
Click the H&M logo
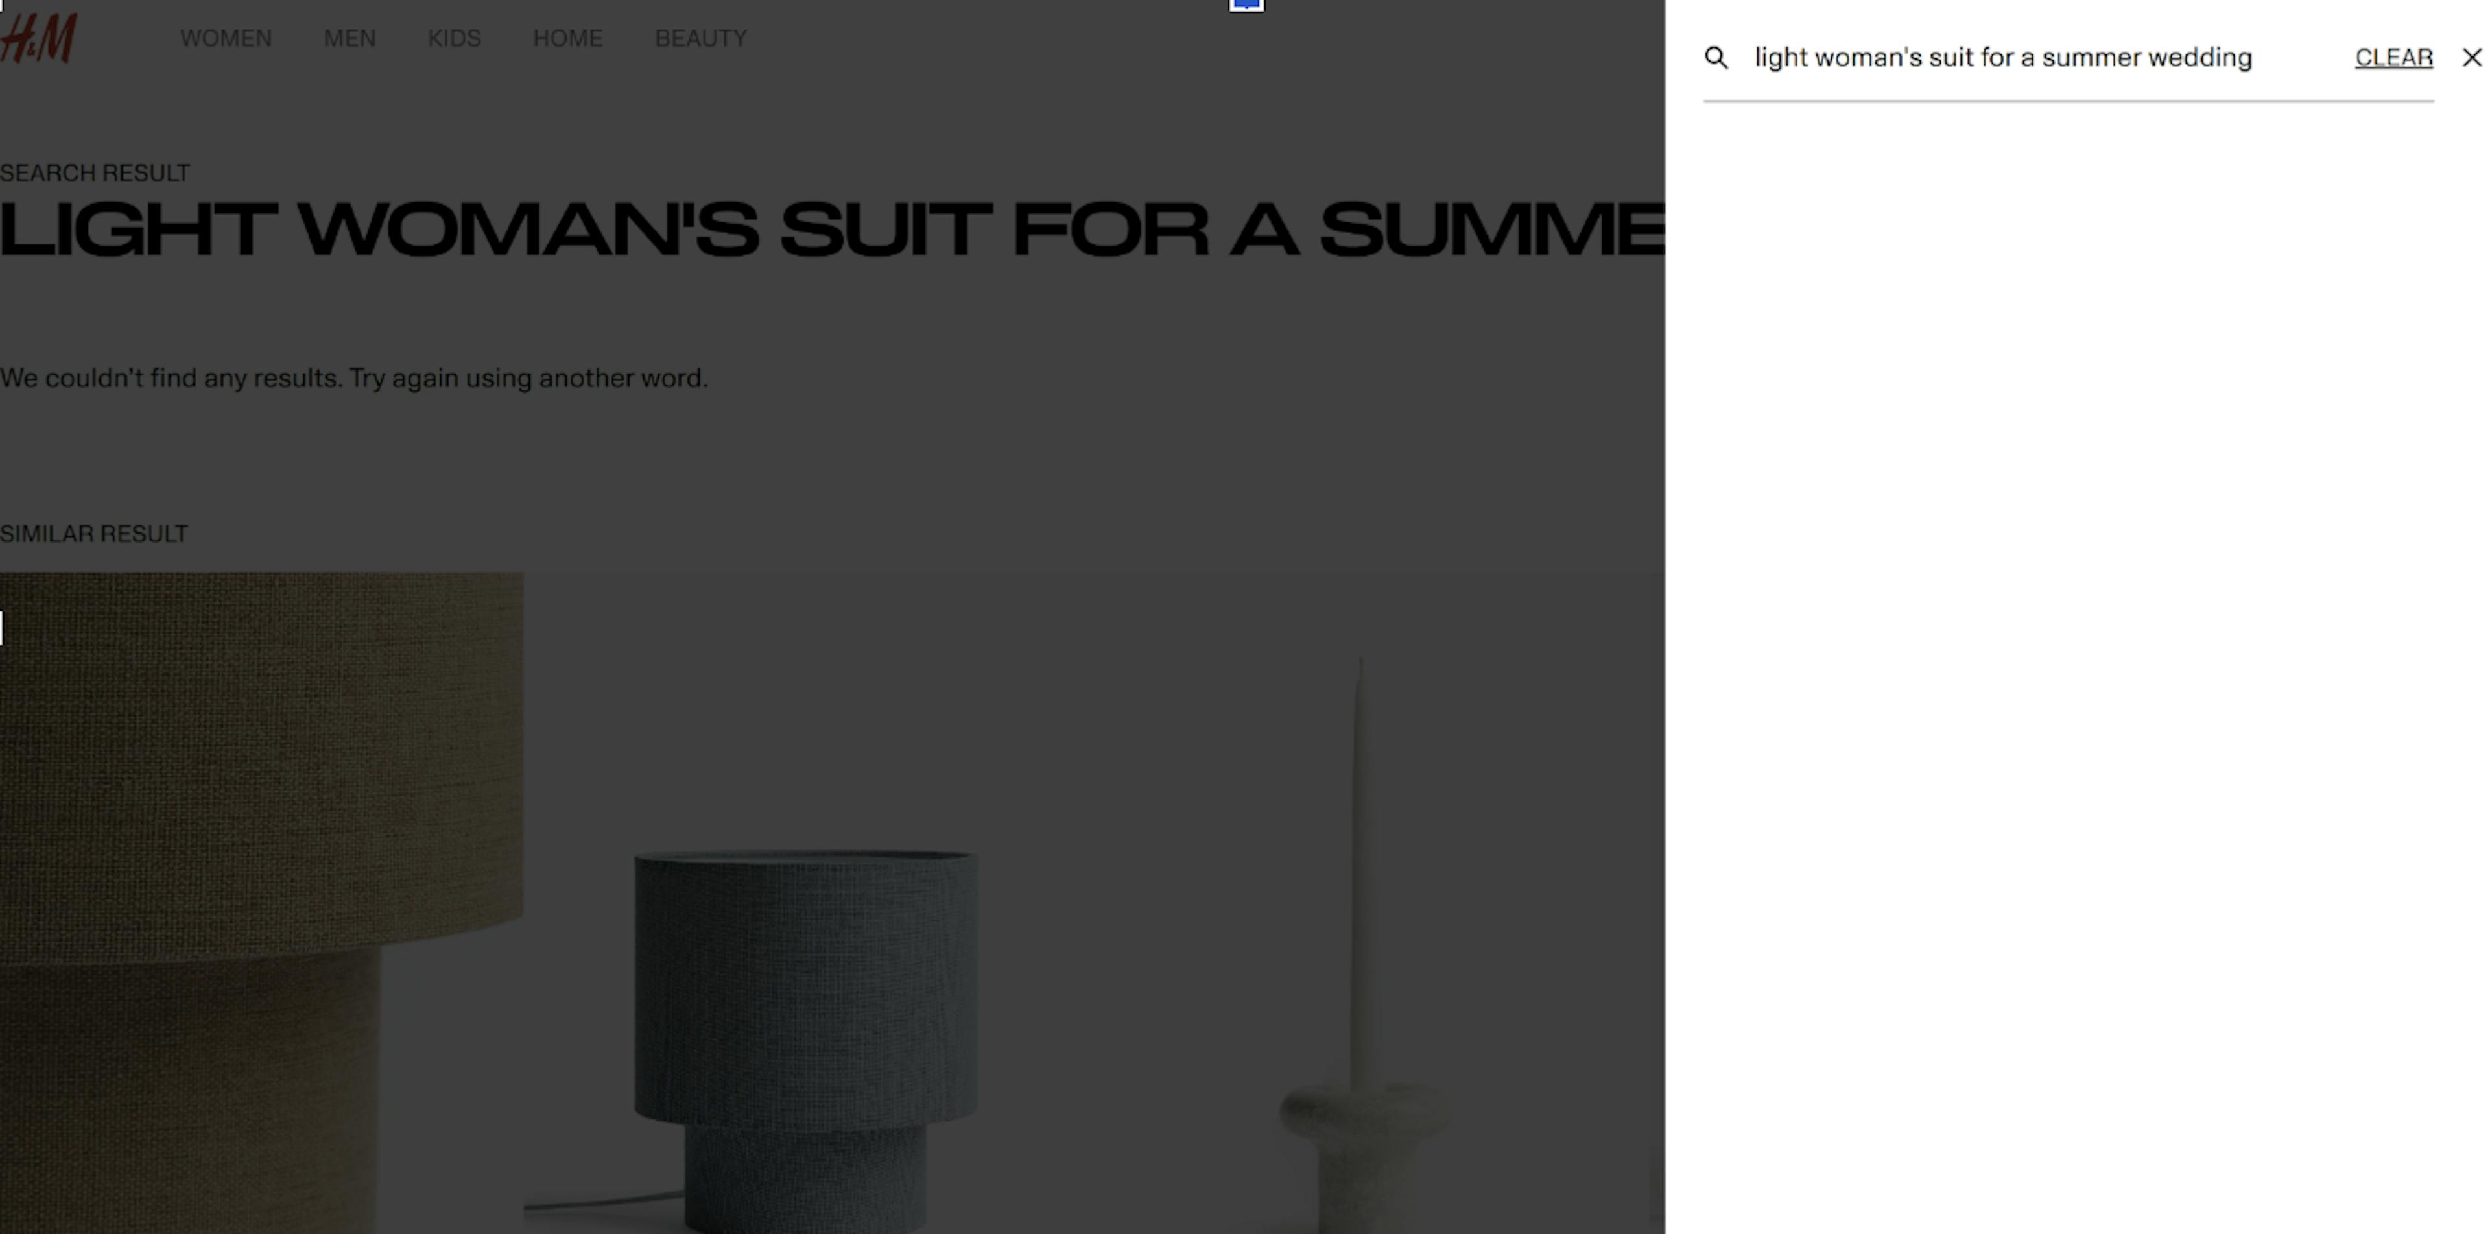point(39,38)
